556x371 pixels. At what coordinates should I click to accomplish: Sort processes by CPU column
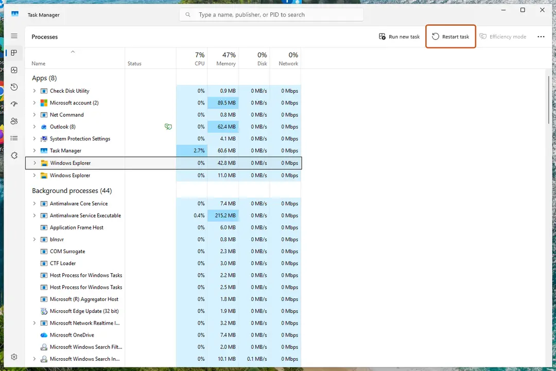[192, 59]
